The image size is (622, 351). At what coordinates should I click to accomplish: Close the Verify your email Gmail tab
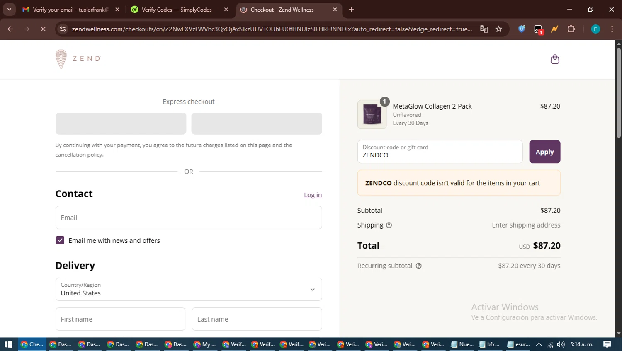(117, 9)
